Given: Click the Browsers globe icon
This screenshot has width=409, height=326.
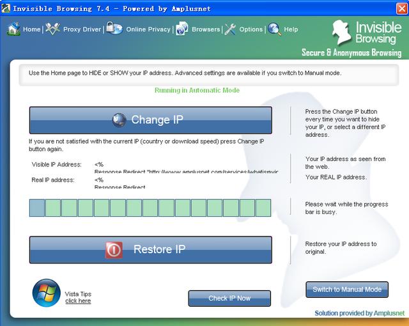Looking at the screenshot, I should click(x=182, y=28).
